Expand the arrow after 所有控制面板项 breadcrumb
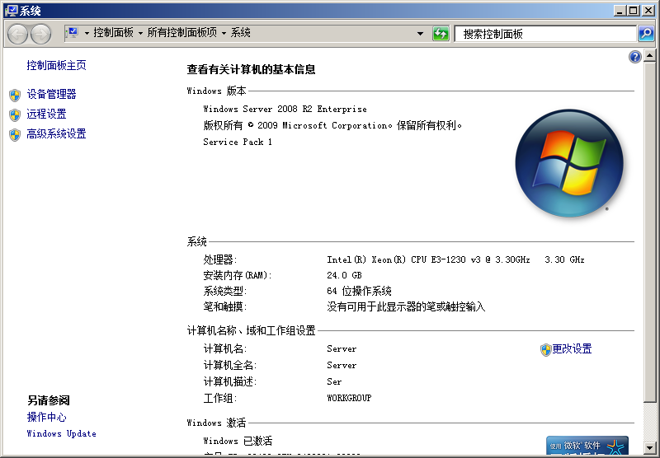The image size is (660, 458). (x=224, y=34)
